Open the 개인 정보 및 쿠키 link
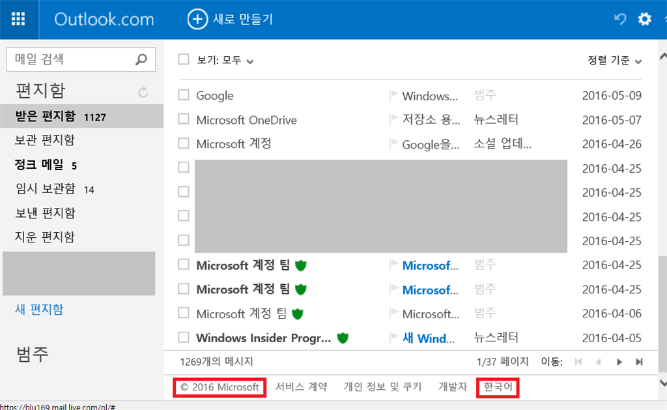Image resolution: width=667 pixels, height=410 pixels. 382,387
